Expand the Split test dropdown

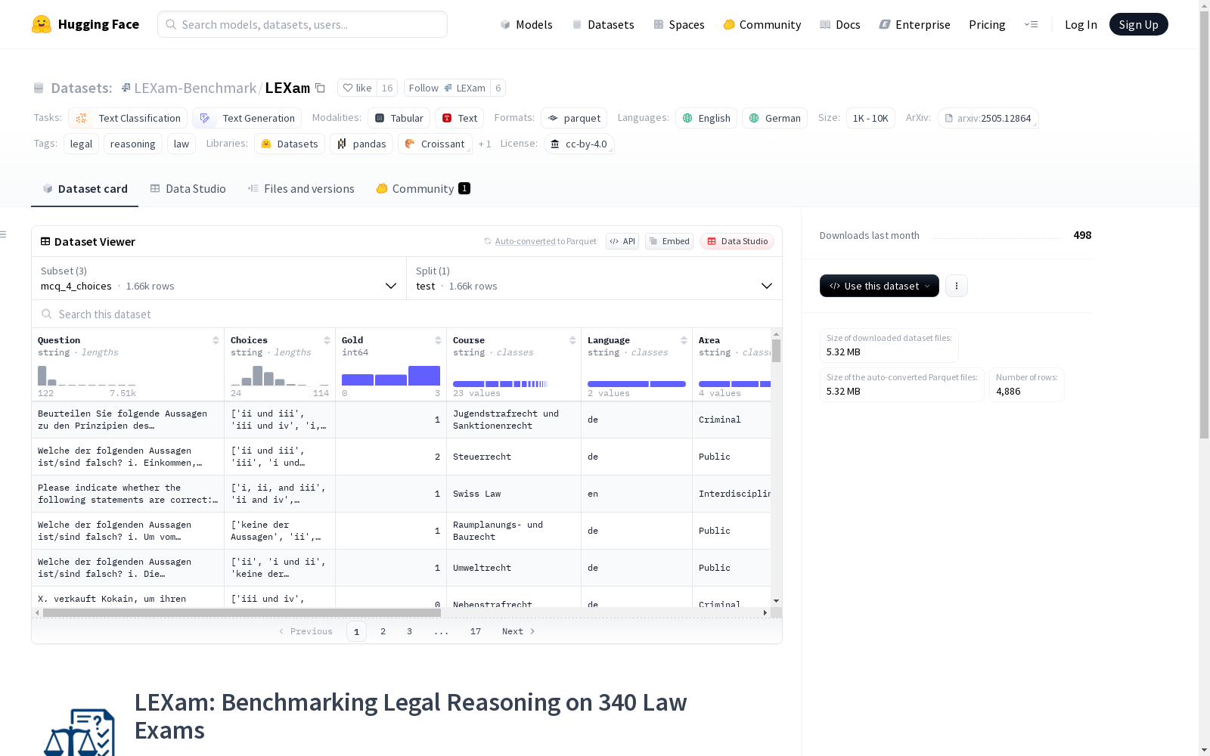click(x=594, y=278)
